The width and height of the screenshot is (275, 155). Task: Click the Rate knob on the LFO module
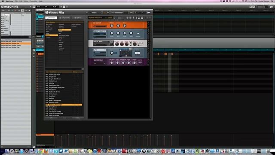pos(112,53)
